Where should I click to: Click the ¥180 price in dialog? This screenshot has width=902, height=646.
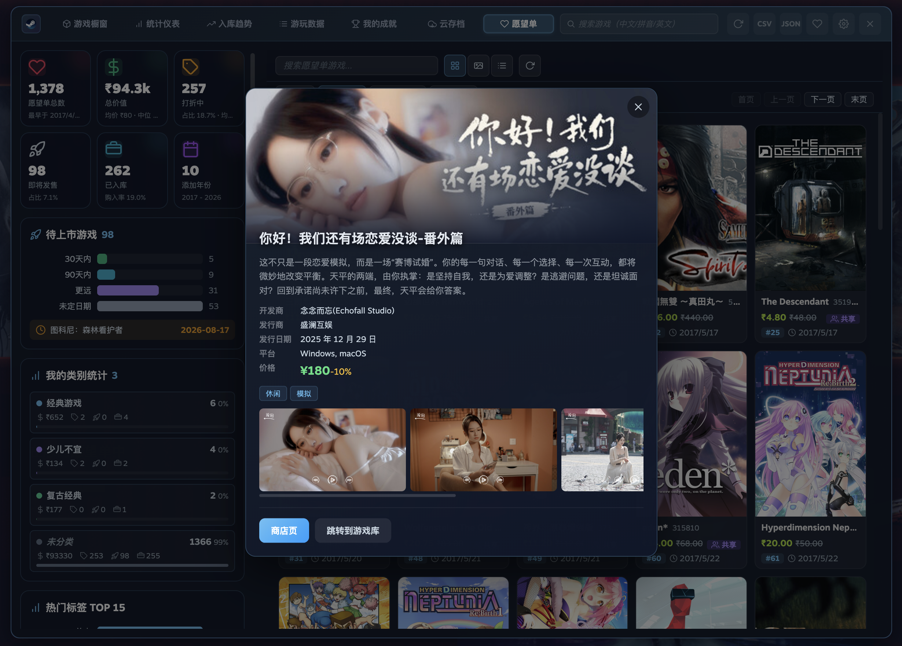tap(315, 371)
